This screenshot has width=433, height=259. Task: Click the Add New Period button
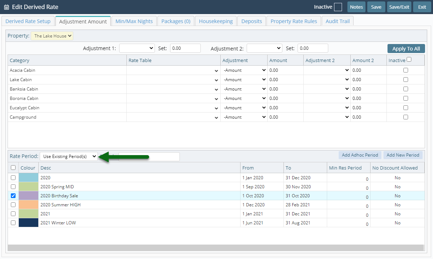point(403,155)
